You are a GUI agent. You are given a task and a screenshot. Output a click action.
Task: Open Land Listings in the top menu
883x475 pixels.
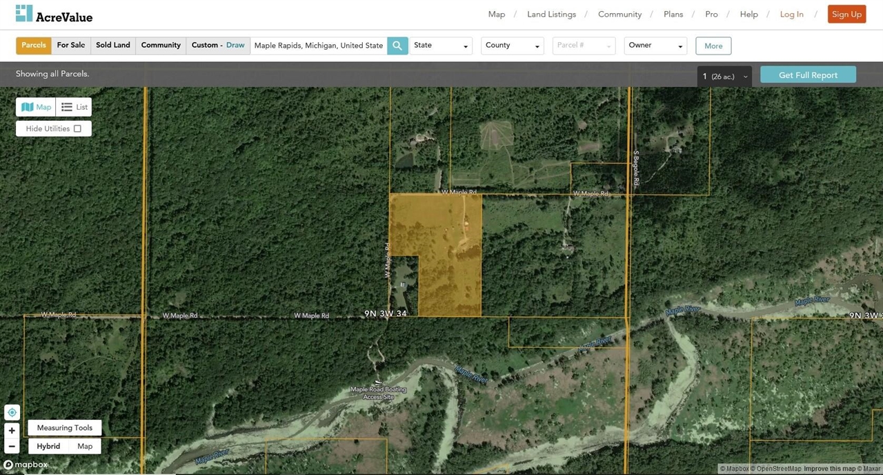pos(551,14)
